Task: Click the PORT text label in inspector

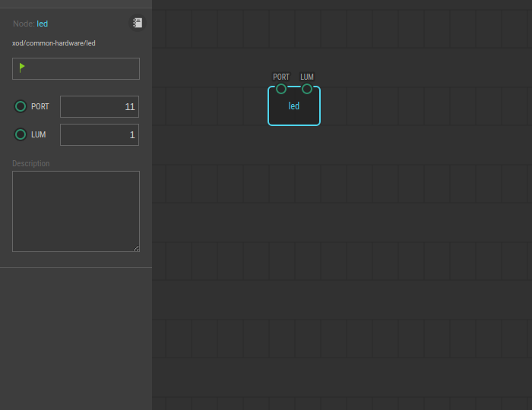Action: point(40,107)
